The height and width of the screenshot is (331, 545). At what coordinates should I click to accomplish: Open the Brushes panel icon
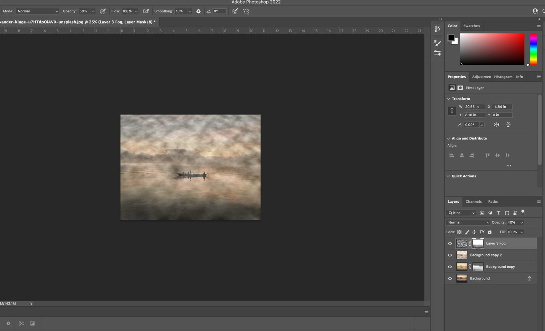click(437, 43)
